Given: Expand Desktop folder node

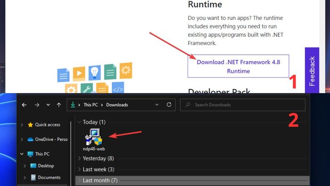Looking at the screenshot, I should pyautogui.click(x=25, y=166).
